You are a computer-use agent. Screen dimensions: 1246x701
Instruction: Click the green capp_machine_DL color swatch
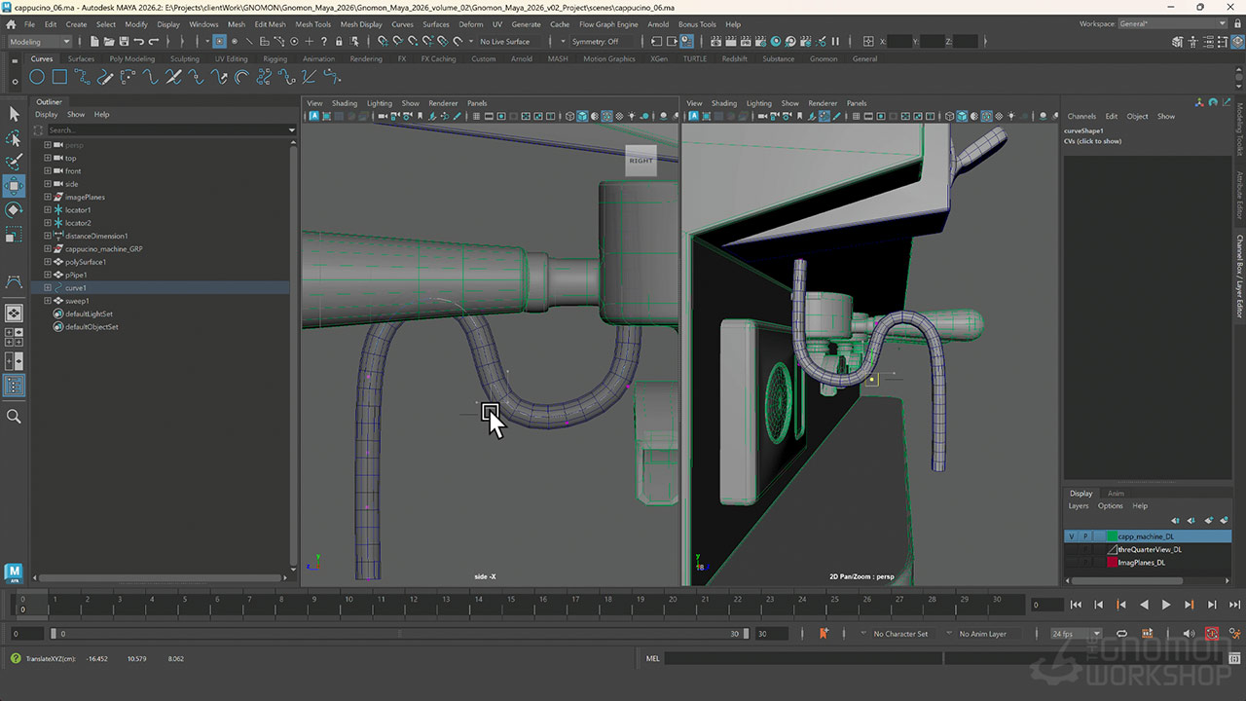[x=1112, y=536]
